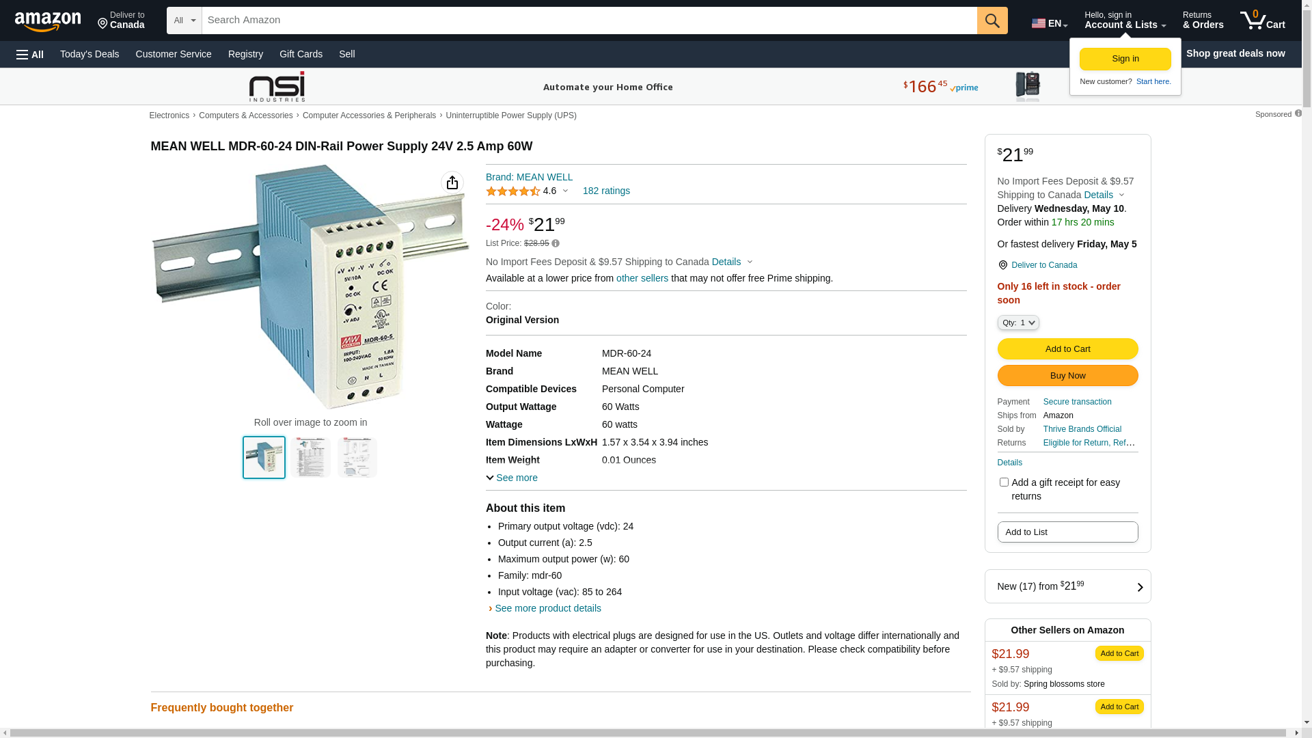Go to Customer Service page

pyautogui.click(x=174, y=54)
